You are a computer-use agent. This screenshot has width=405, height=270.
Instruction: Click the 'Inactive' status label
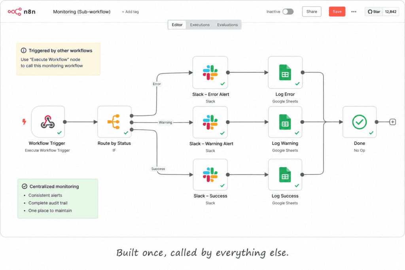coord(273,11)
